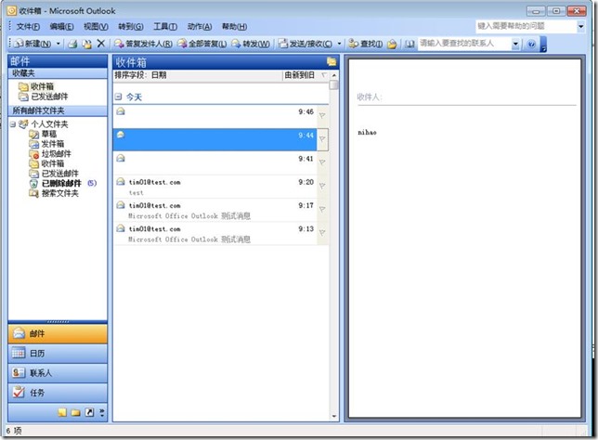Click the help question input box
Viewport: 598px width, 440px height.
coord(526,26)
